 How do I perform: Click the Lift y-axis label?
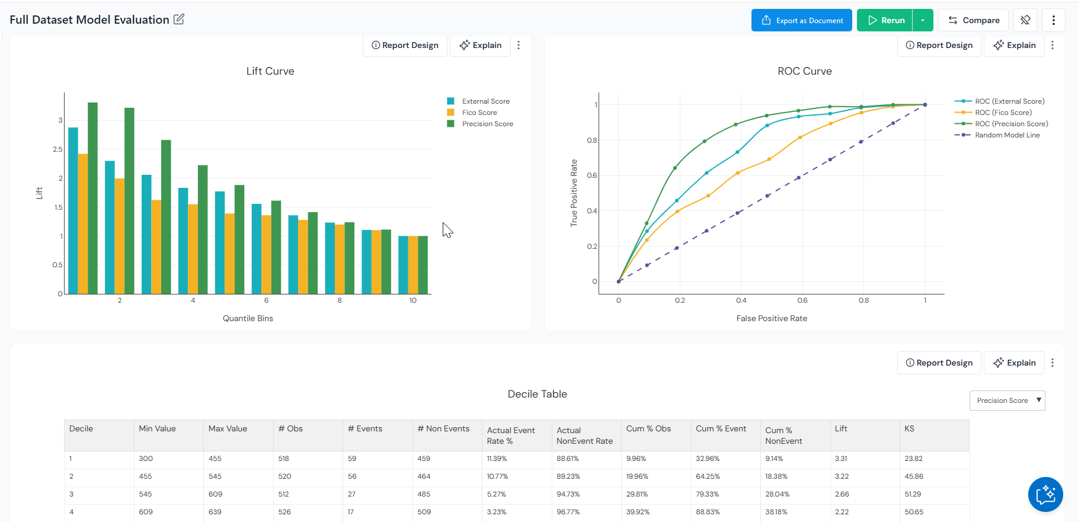click(39, 193)
